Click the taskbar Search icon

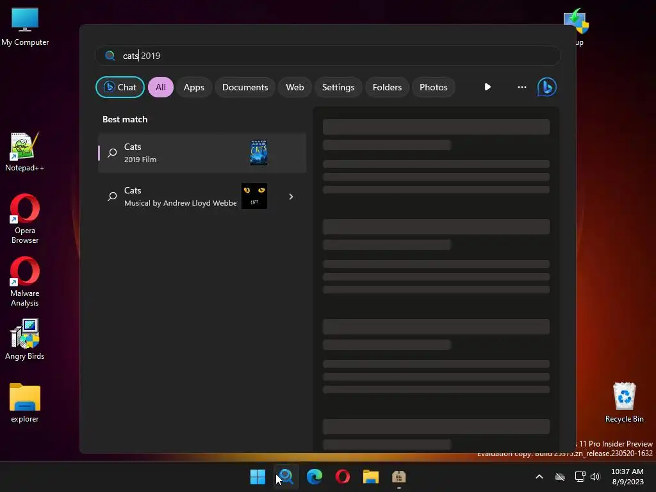coord(286,477)
